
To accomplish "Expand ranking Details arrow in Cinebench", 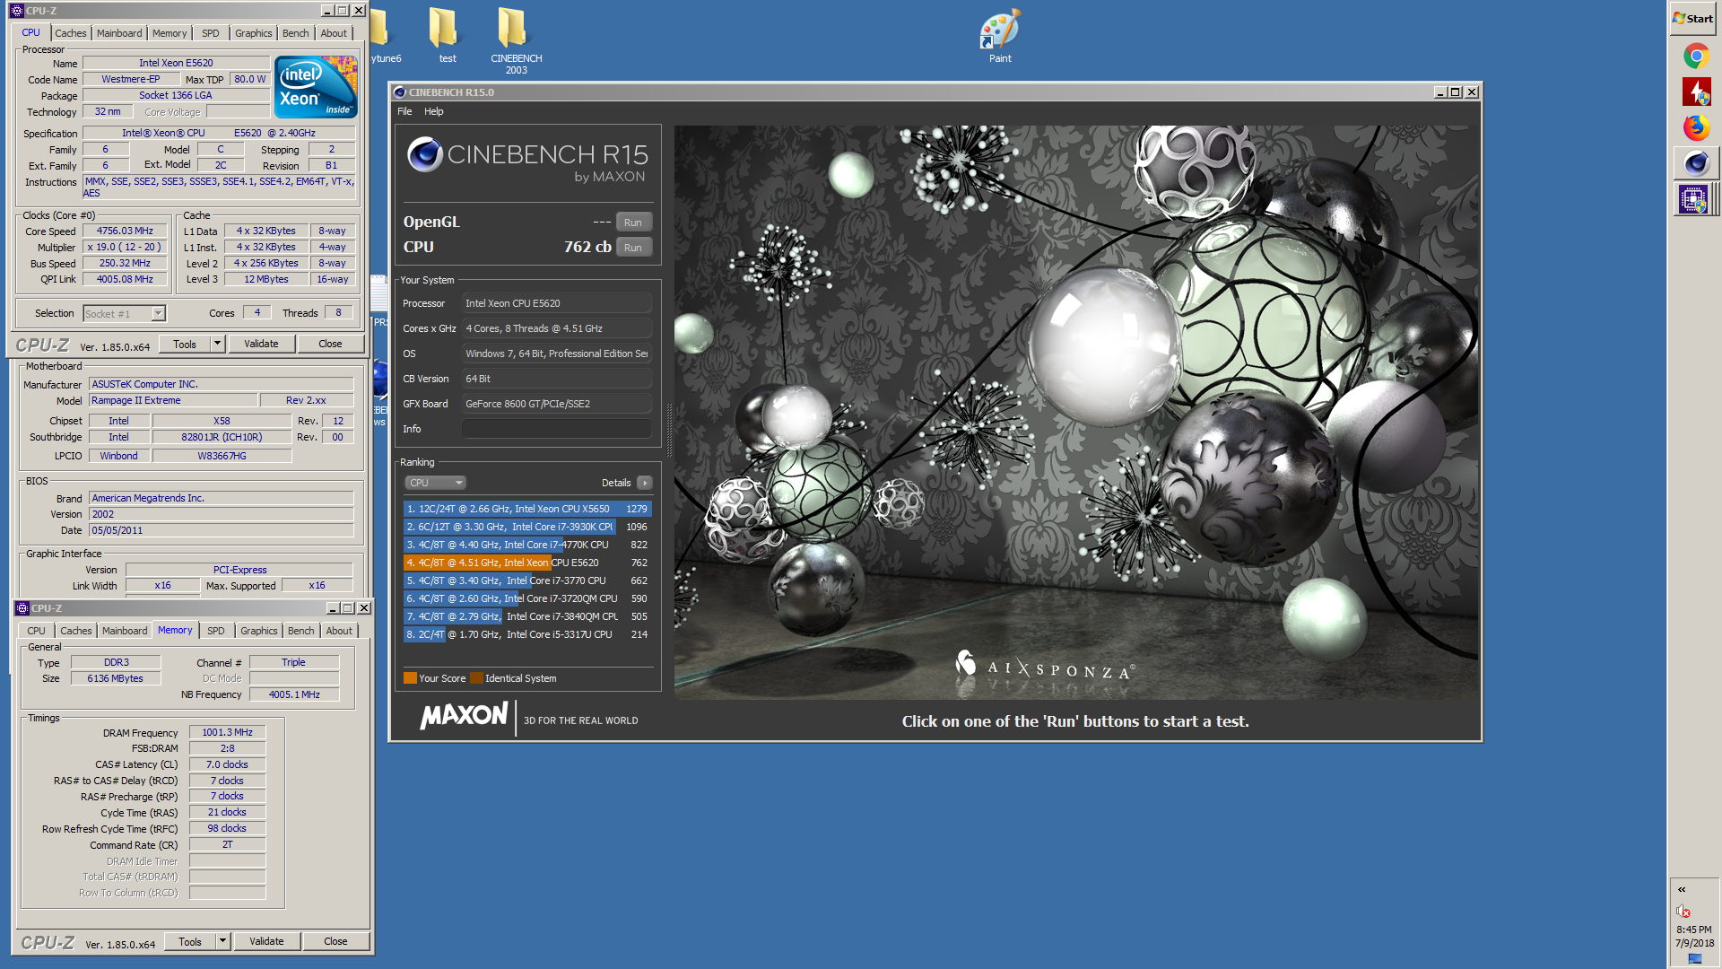I will pyautogui.click(x=645, y=483).
